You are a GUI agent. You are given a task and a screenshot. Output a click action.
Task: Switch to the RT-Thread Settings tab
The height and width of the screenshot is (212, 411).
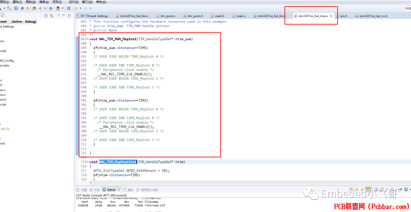92,16
